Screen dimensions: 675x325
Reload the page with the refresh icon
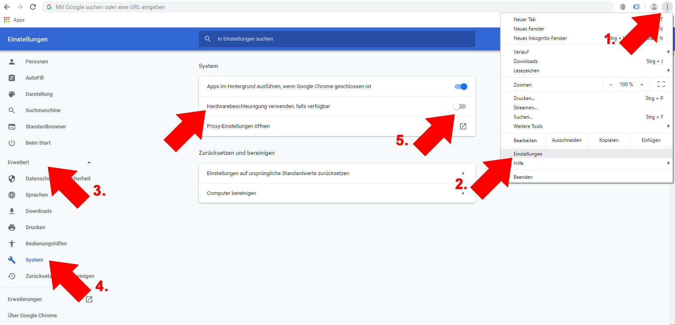(33, 7)
